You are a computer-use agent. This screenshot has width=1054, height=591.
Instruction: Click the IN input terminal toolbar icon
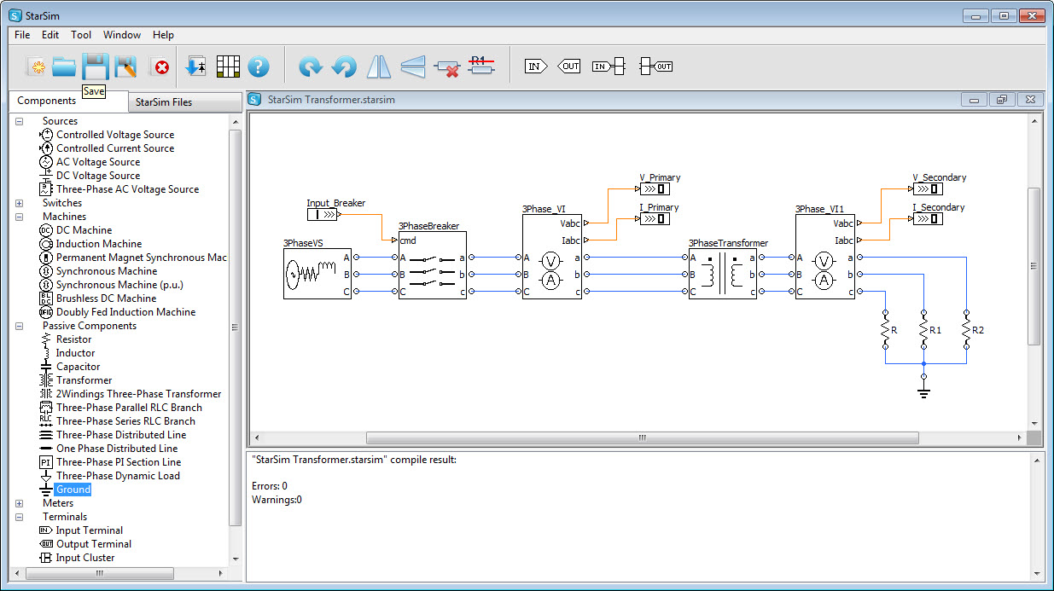point(535,67)
